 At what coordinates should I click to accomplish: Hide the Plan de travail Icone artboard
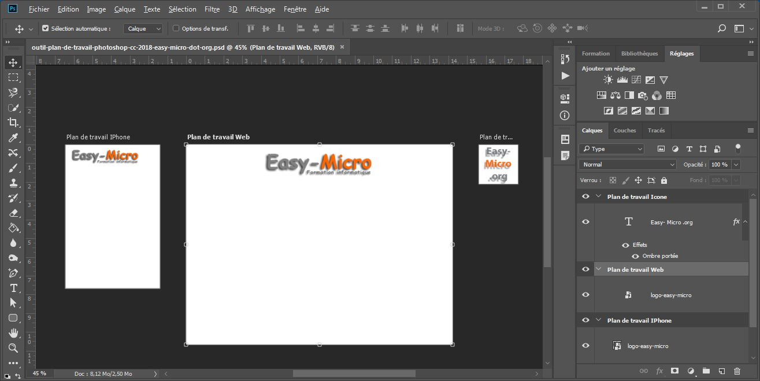(x=585, y=197)
